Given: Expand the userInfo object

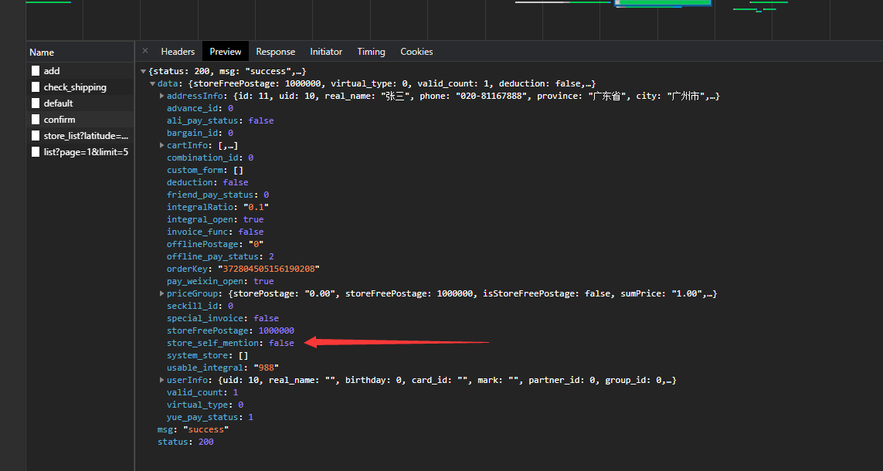Looking at the screenshot, I should click(162, 381).
